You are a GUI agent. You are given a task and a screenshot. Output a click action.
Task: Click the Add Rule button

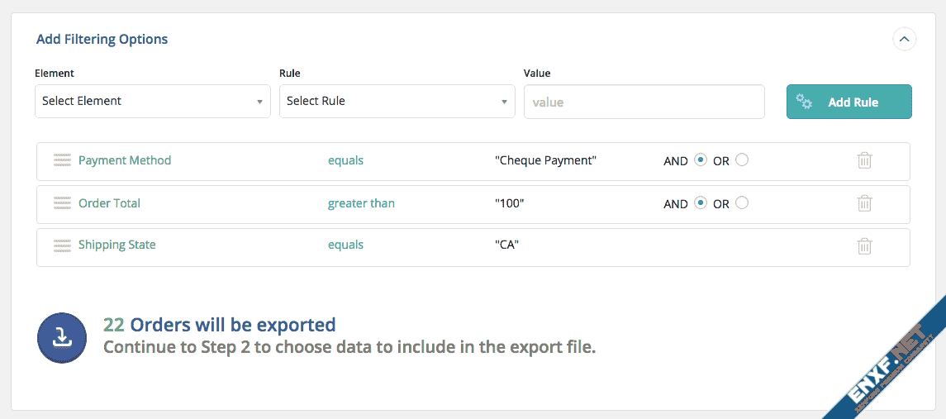(x=849, y=102)
